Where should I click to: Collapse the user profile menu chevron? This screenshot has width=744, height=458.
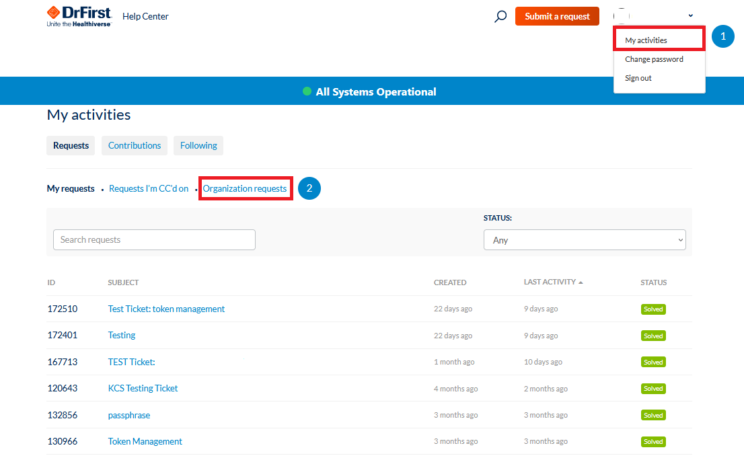click(690, 16)
